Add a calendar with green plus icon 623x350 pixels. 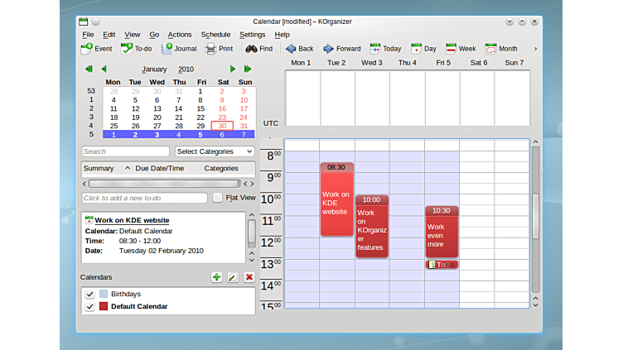tap(216, 277)
